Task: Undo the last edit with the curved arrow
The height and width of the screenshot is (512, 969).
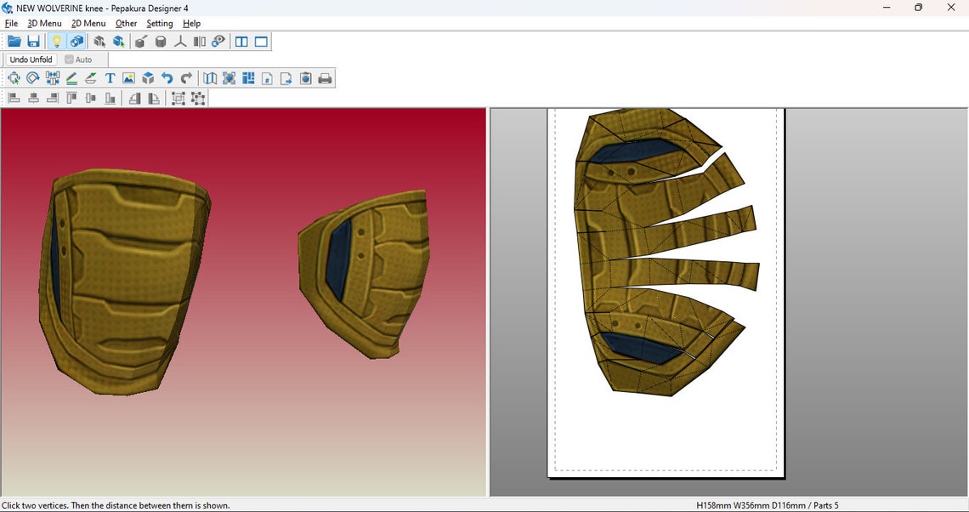Action: (166, 77)
